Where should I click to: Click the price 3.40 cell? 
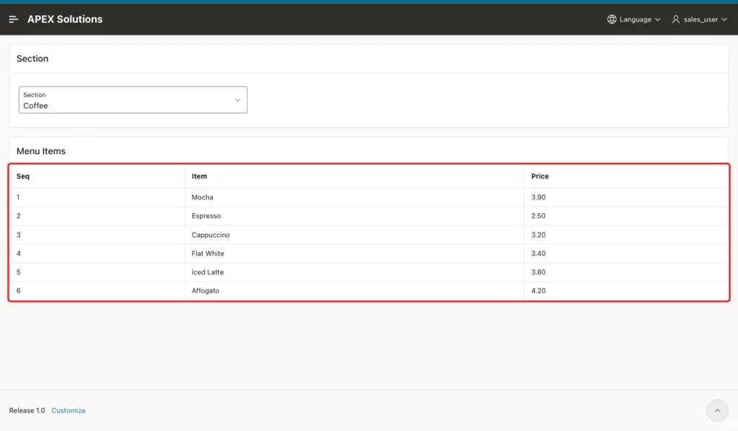point(626,253)
